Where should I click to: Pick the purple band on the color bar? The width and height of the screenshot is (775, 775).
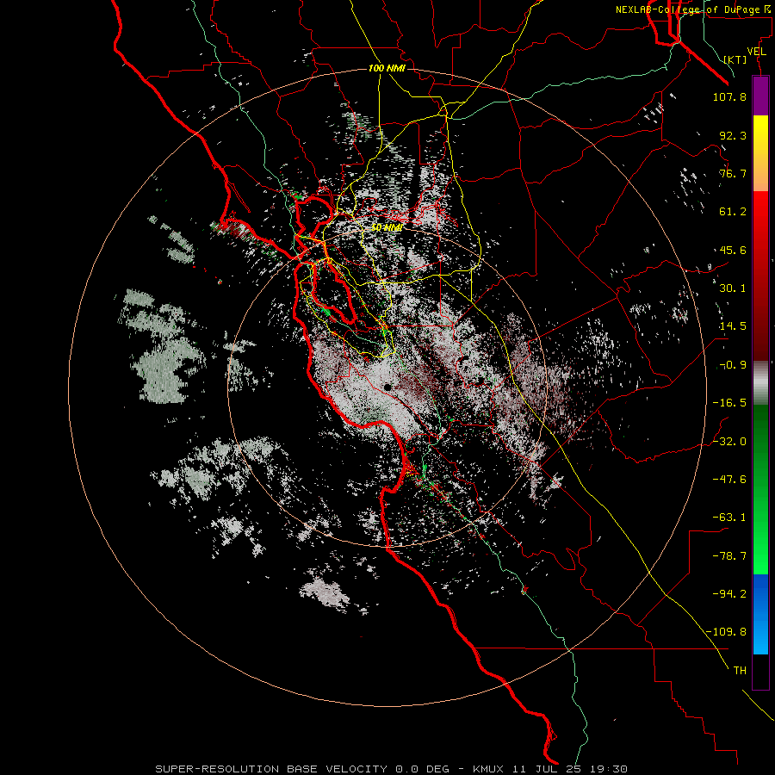point(760,96)
